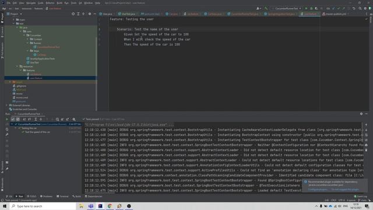The height and width of the screenshot is (210, 373).
Task: Open the File menu
Action: pyautogui.click(x=9, y=3)
